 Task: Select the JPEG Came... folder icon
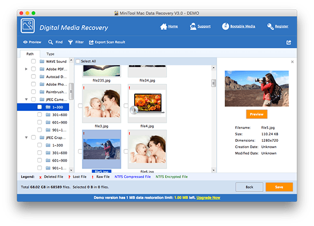tap(42, 100)
